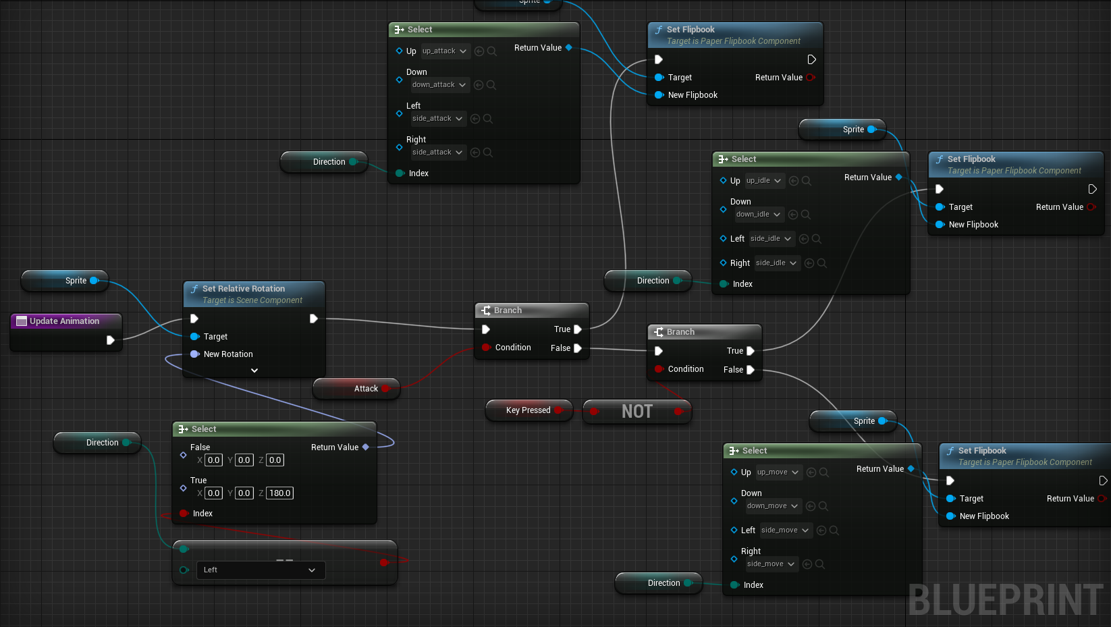Click the use-selected-asset arrow beside down_attack
The height and width of the screenshot is (627, 1111).
(479, 85)
